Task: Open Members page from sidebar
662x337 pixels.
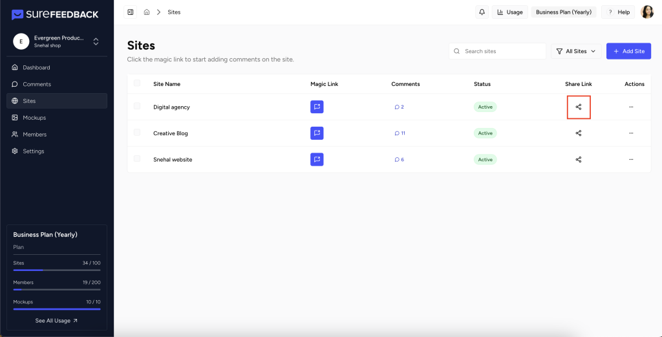Action: tap(34, 135)
